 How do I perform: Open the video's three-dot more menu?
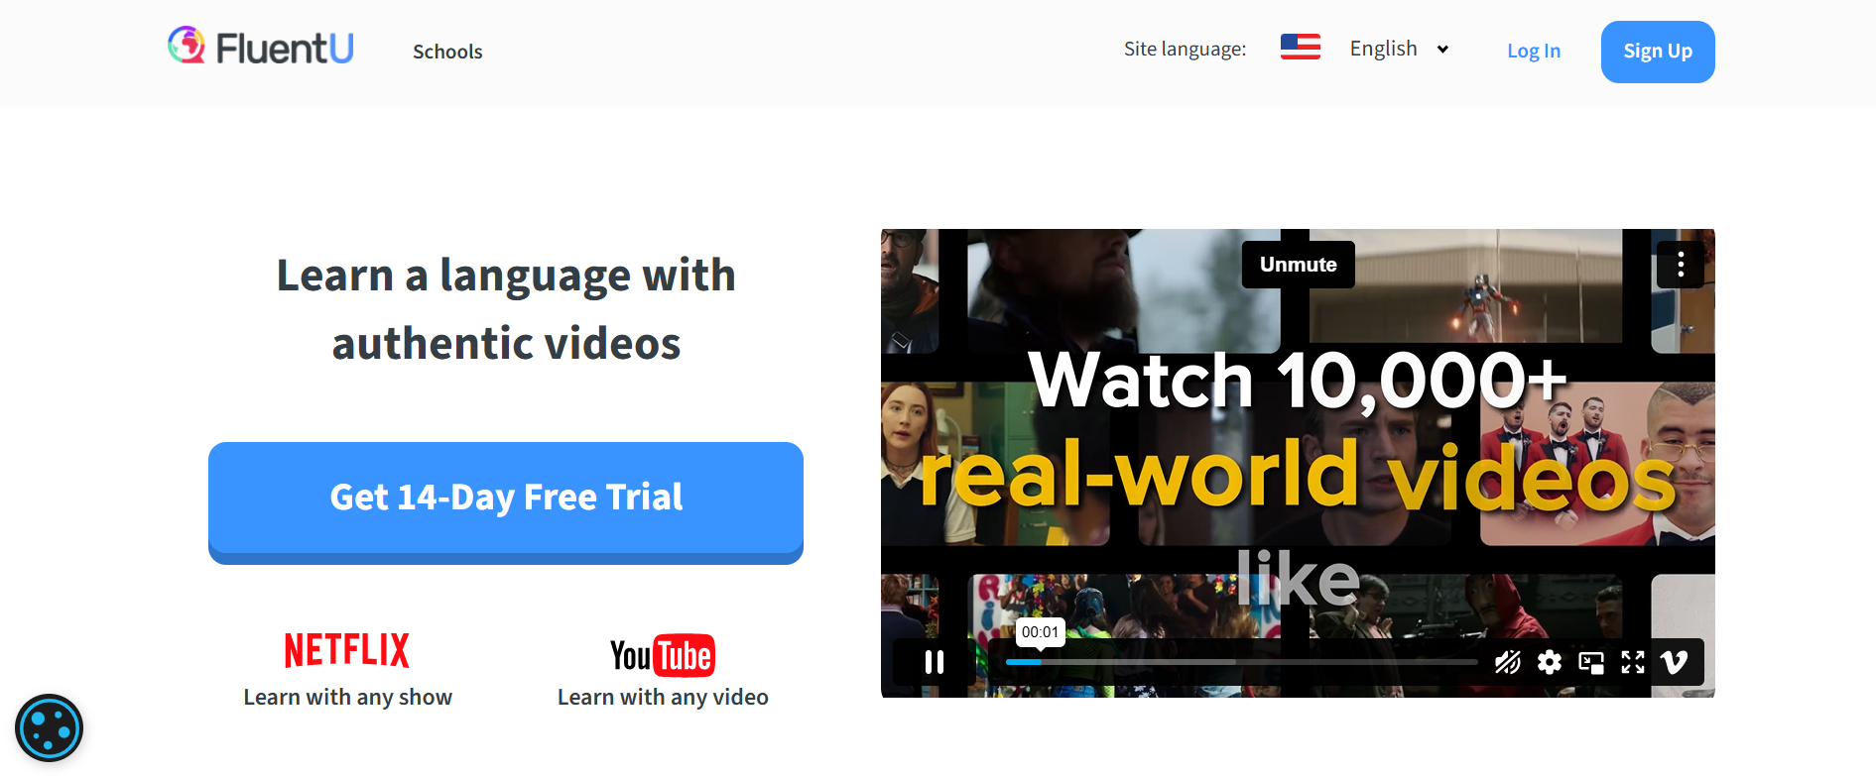(x=1680, y=265)
